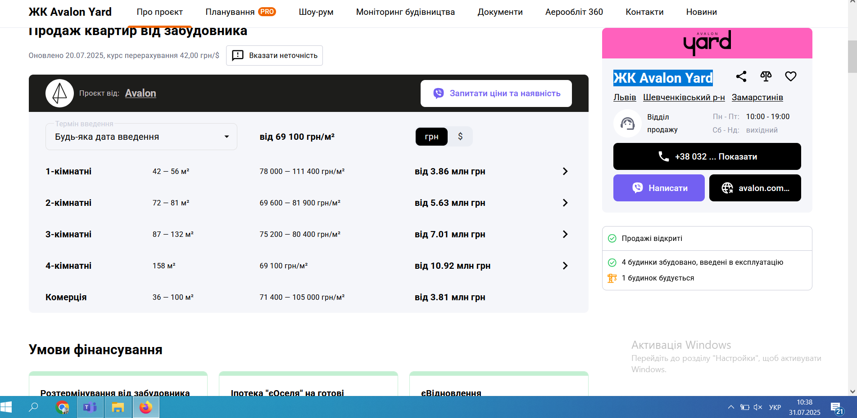Open Windows Start menu
The height and width of the screenshot is (418, 857).
[x=6, y=407]
